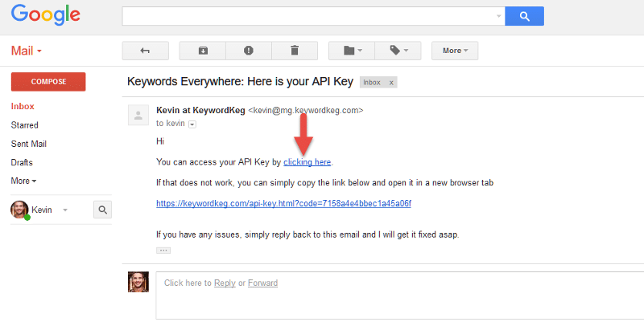
Task: Click the email subject line text
Action: 240,82
